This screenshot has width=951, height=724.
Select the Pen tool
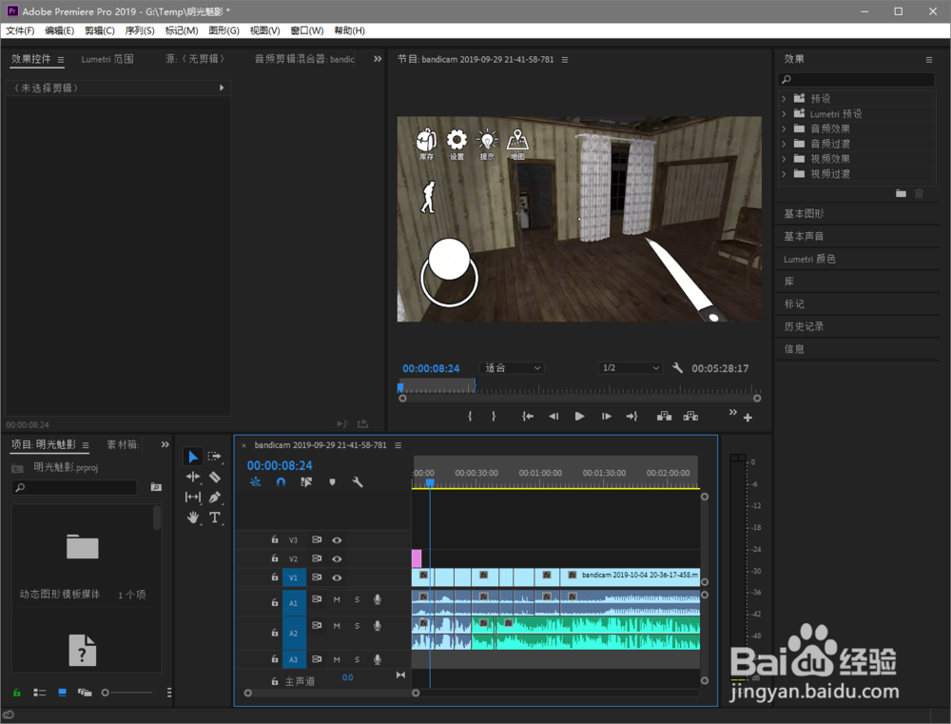(x=215, y=497)
